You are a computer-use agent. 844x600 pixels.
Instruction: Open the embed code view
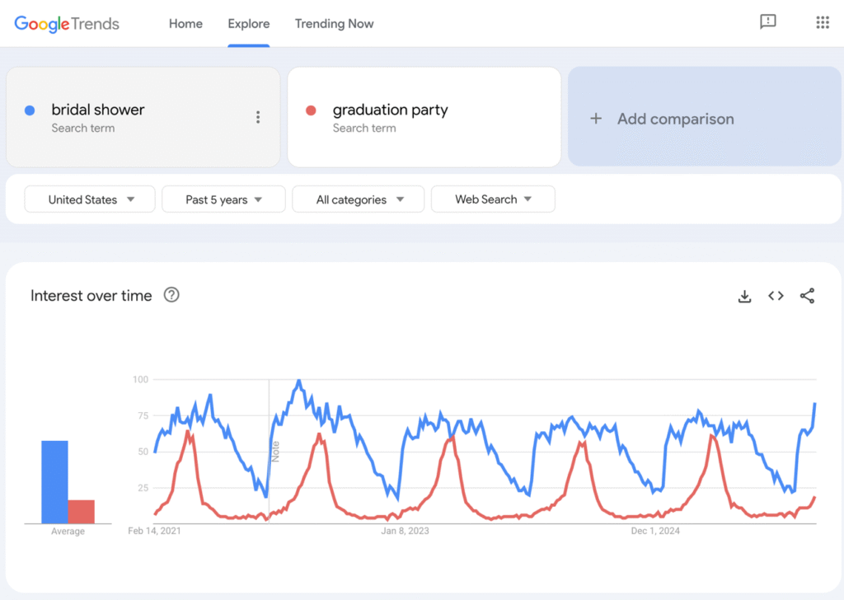[776, 295]
